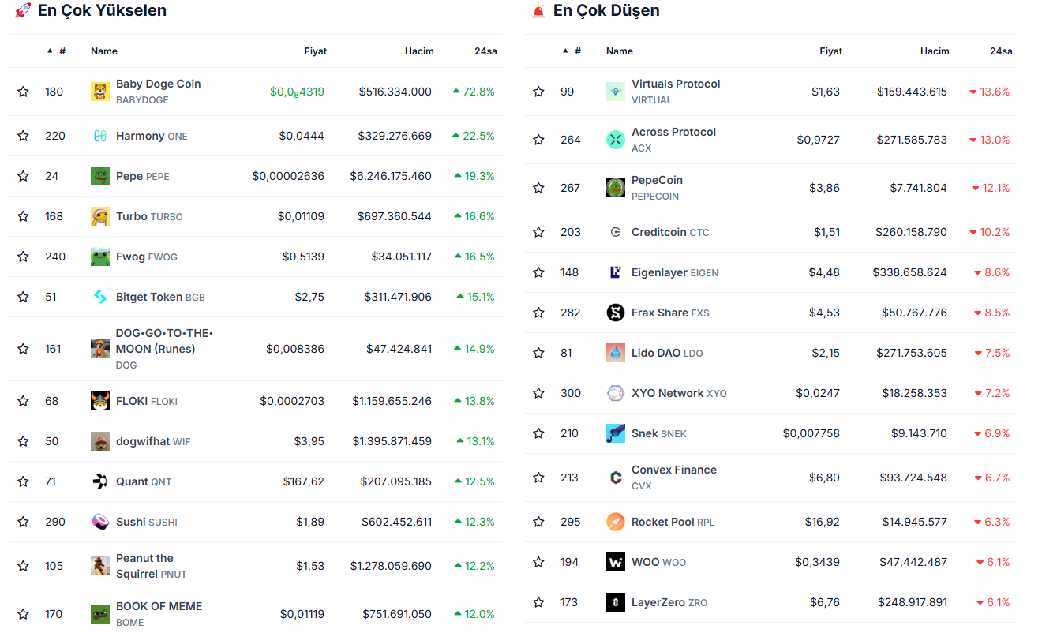Image resolution: width=1042 pixels, height=633 pixels.
Task: Click the Rocket Pool orange icon
Action: click(x=616, y=522)
